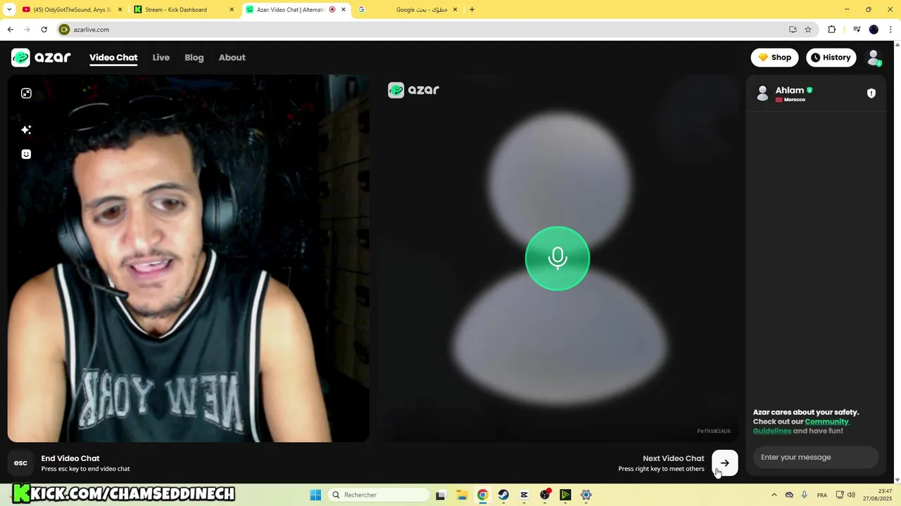Open the History button
The height and width of the screenshot is (506, 901).
pyautogui.click(x=831, y=58)
